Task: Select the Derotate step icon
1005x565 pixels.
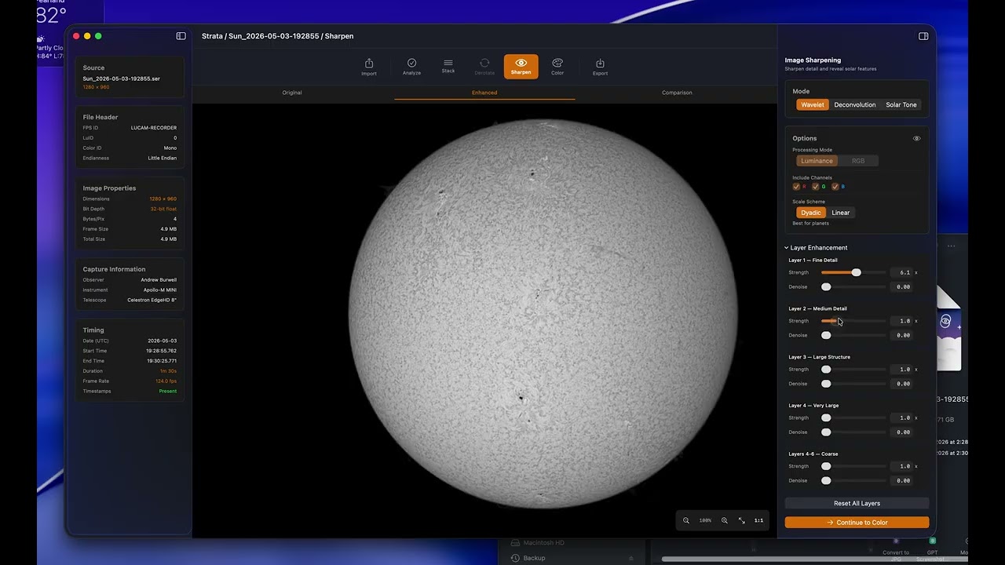Action: tap(484, 67)
